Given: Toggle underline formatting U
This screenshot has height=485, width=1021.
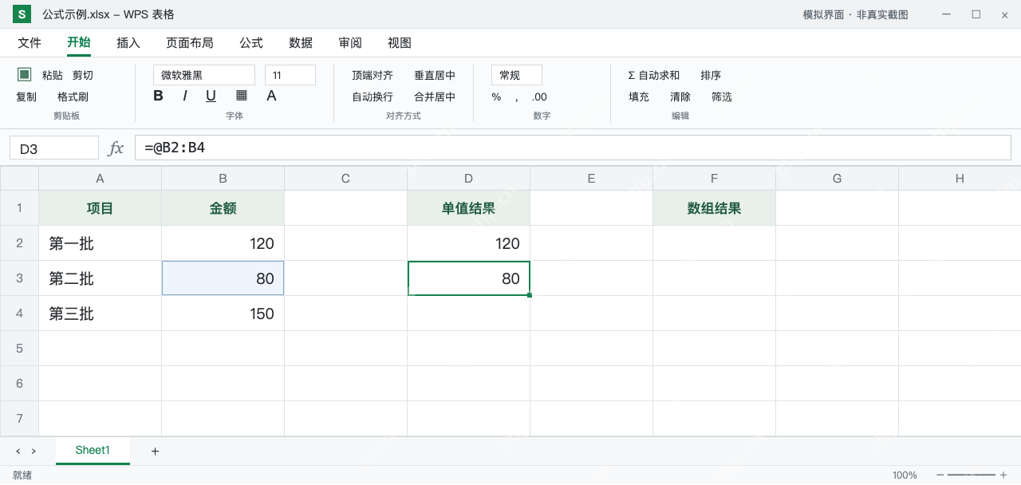Looking at the screenshot, I should click(211, 96).
